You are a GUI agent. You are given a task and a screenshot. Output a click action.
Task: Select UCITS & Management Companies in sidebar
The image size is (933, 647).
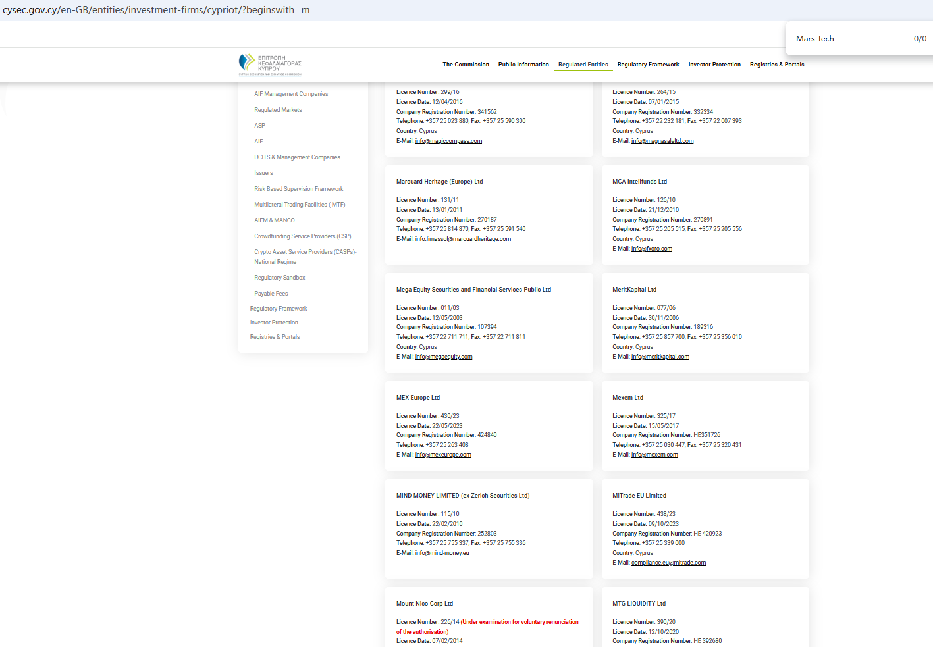point(297,157)
